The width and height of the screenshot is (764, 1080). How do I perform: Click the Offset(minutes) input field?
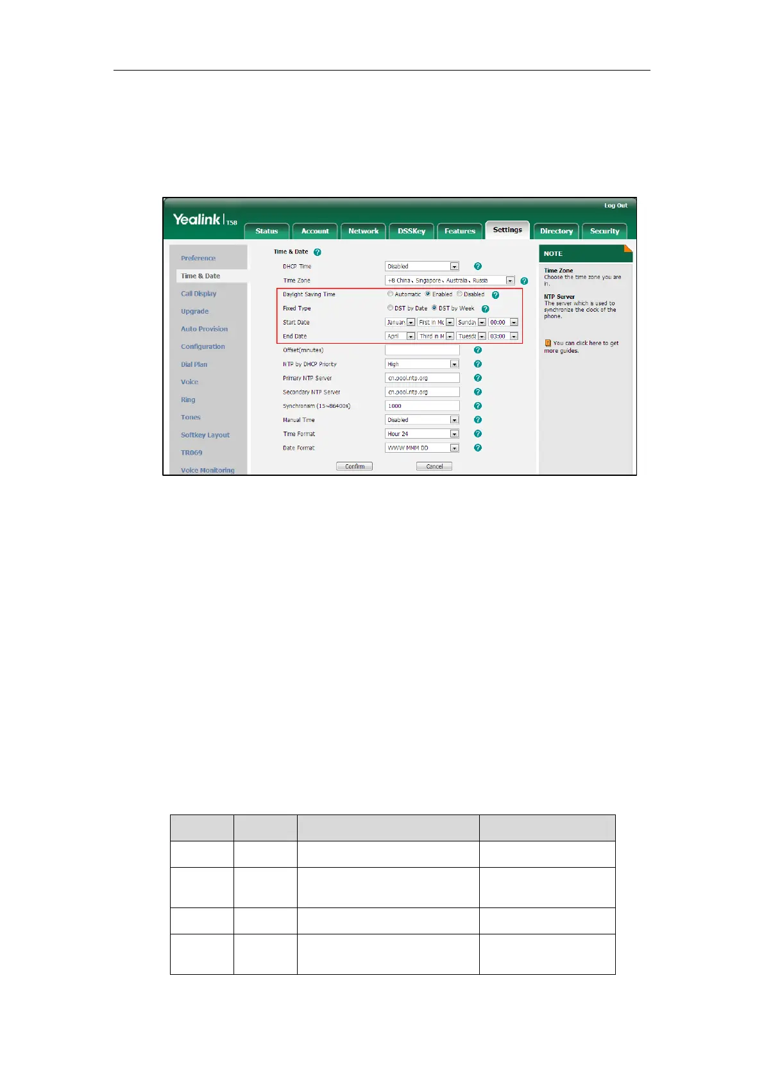[422, 350]
